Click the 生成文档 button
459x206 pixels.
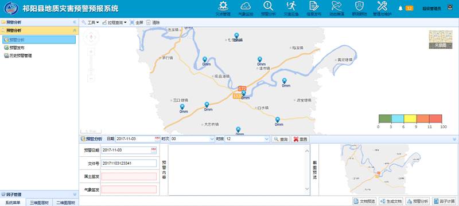pos(391,201)
